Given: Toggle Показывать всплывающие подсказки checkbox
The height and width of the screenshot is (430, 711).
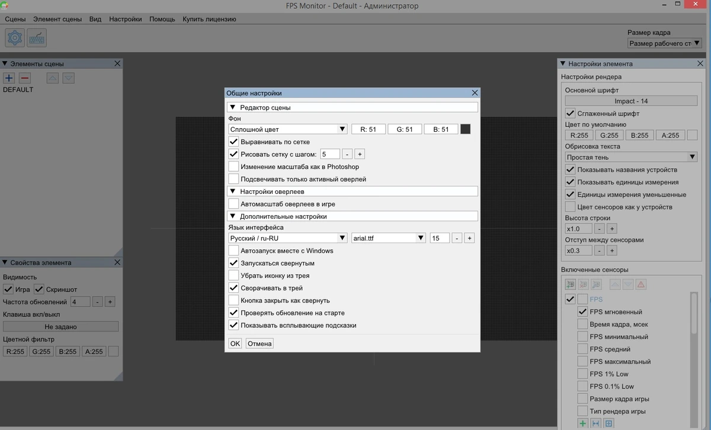Looking at the screenshot, I should pos(233,326).
